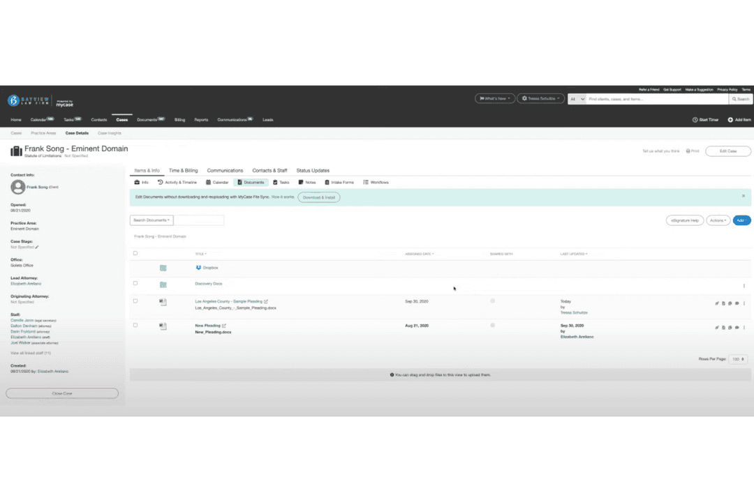Open more options for Discovery Docs folder
Viewport: 754px width, 502px height.
pyautogui.click(x=744, y=286)
